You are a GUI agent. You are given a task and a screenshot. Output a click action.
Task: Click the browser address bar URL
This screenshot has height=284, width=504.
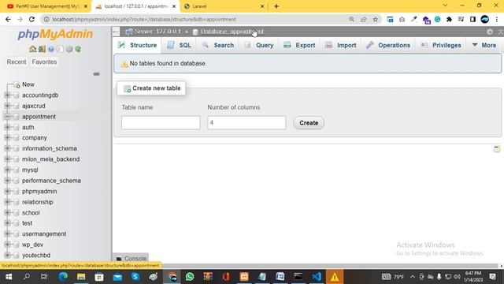[144, 19]
